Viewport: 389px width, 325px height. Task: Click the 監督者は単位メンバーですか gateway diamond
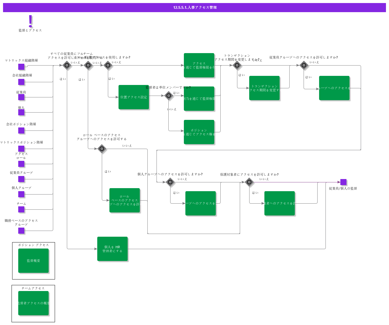(x=169, y=96)
